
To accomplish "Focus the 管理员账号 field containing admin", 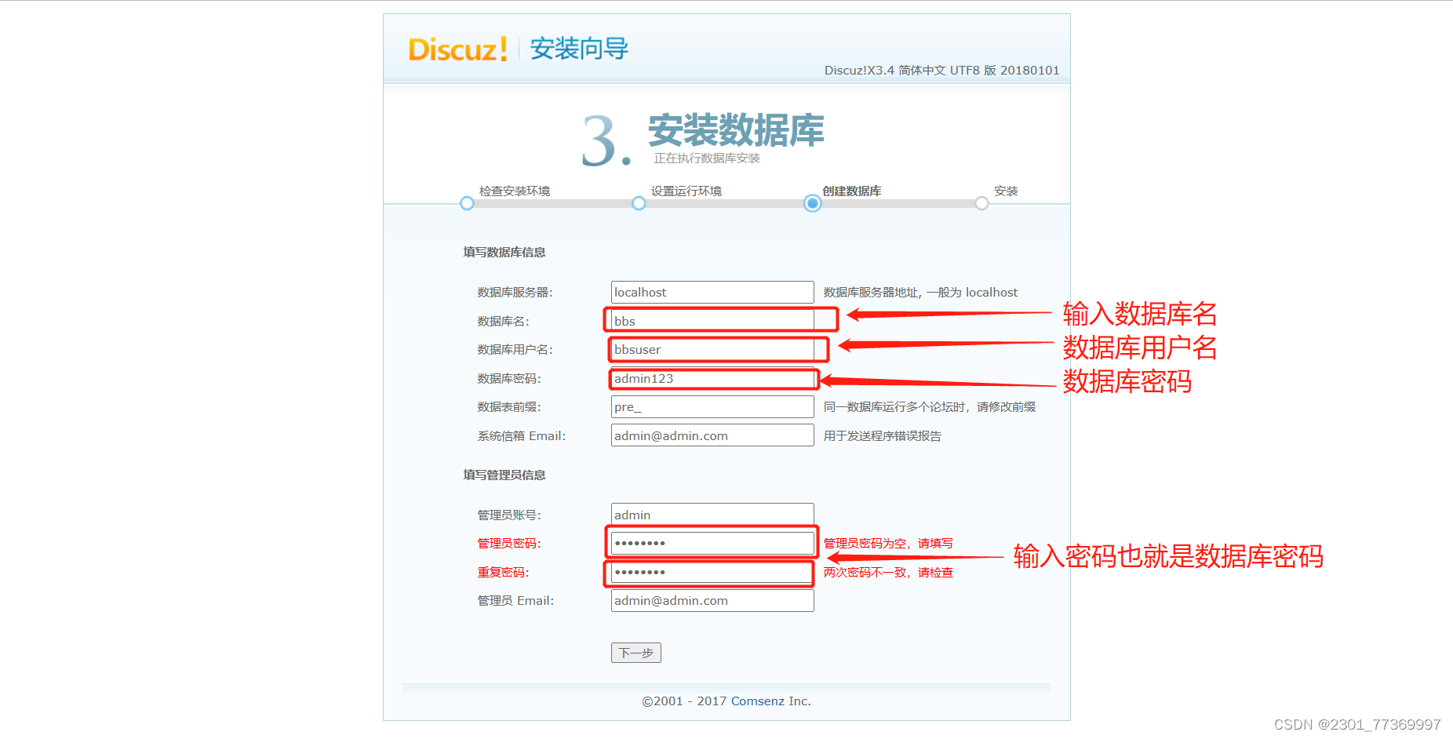I will tap(712, 515).
